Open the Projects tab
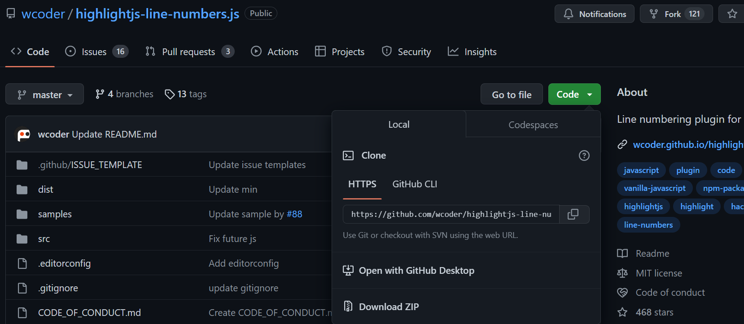This screenshot has height=324, width=744. (x=340, y=52)
